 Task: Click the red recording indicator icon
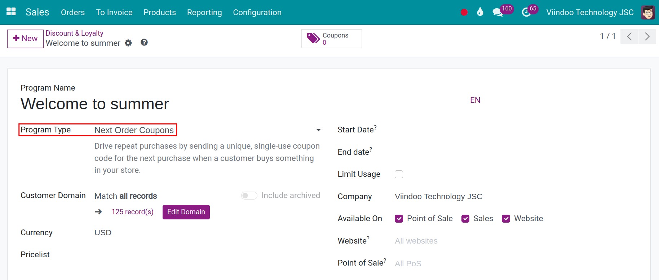[x=464, y=12]
